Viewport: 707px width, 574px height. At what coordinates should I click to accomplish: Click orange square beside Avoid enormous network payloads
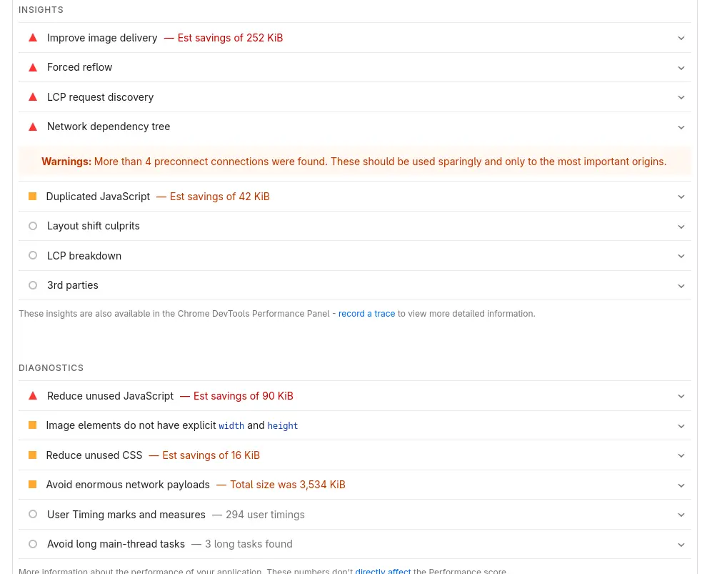point(32,485)
